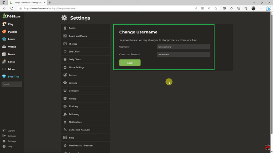Go to Watch in the sidebar
The height and width of the screenshot is (153, 273).
click(x=9, y=47)
